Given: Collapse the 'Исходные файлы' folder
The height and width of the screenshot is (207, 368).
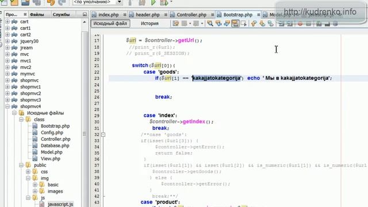Looking at the screenshot, I should coord(14,113).
